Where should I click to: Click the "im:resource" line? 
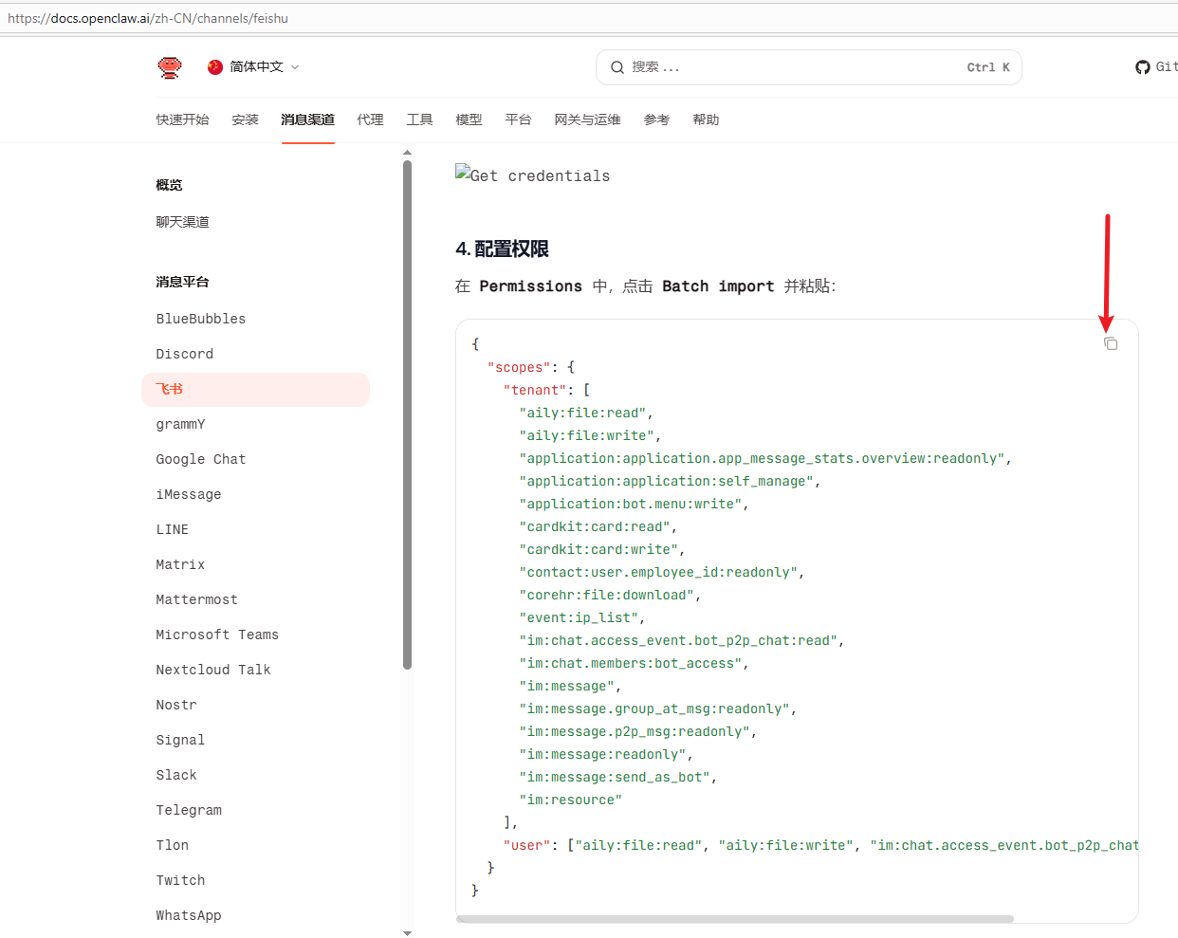click(x=570, y=800)
